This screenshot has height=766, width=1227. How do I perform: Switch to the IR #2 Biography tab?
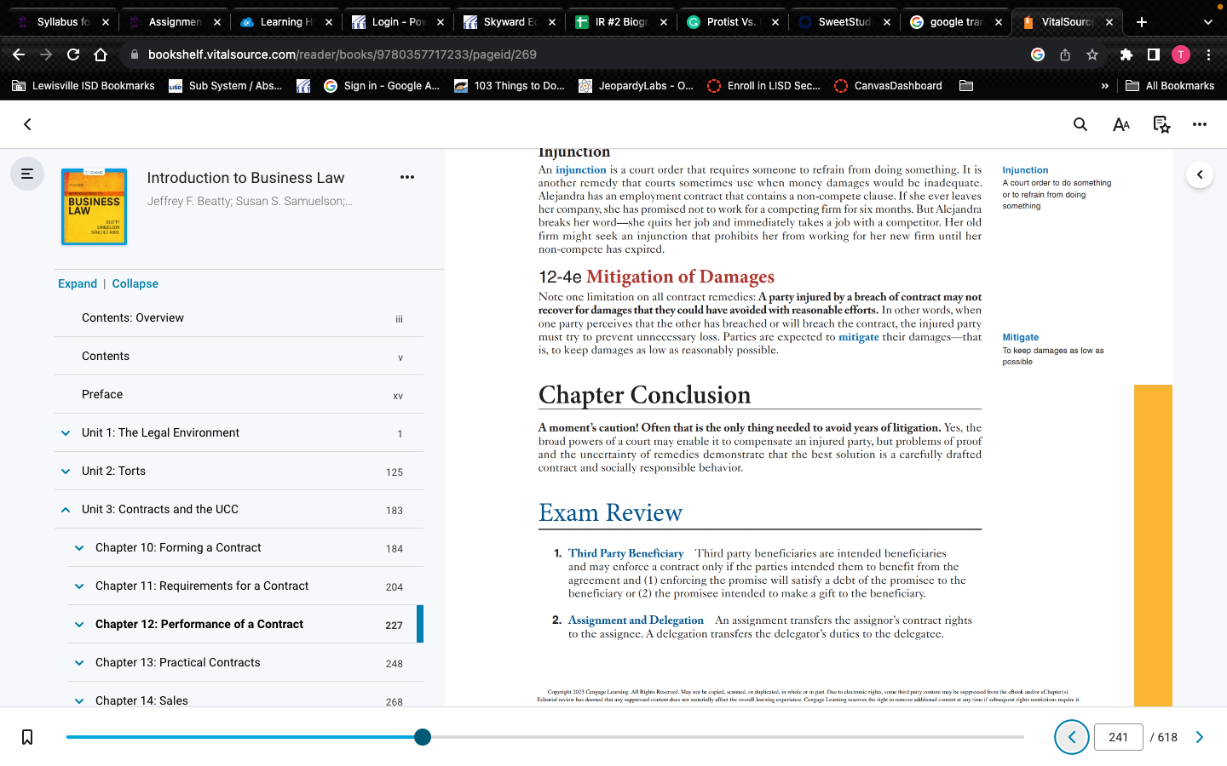pos(620,22)
